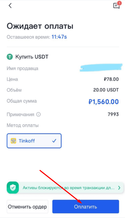
Task: Tap the volume value 20.00 USDT
Action: [106, 90]
